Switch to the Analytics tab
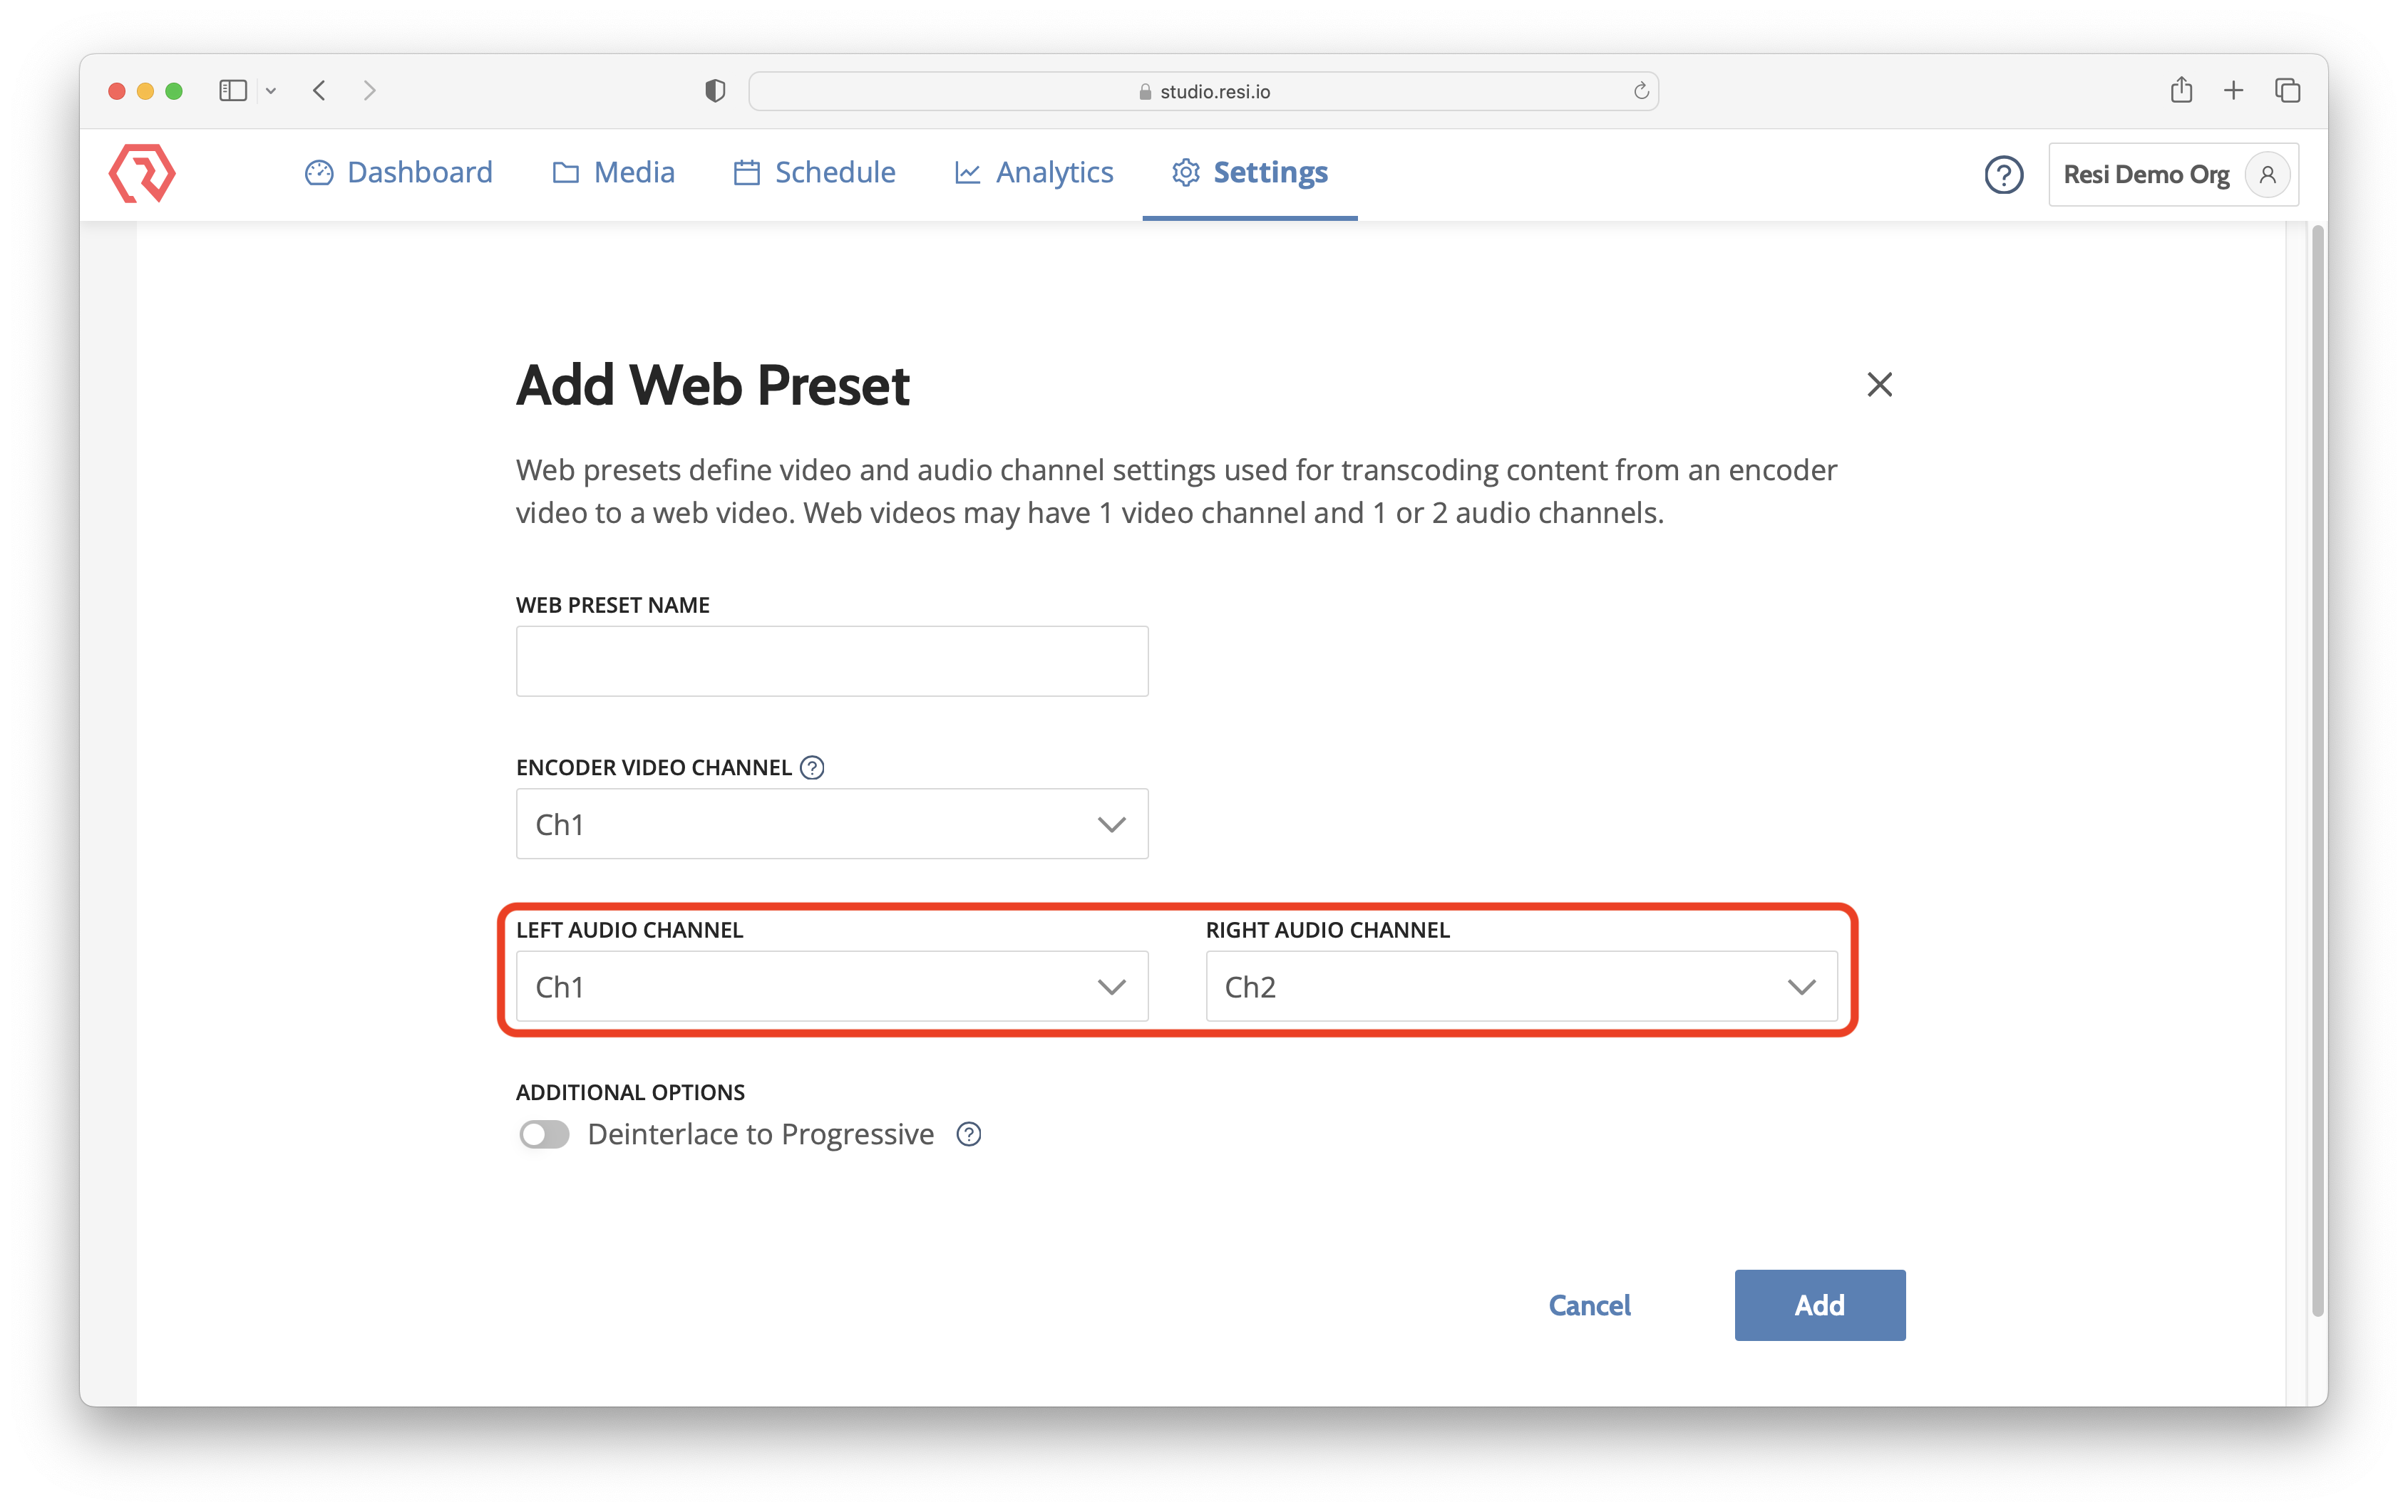Screen dimensions: 2408x1512 pyautogui.click(x=1034, y=173)
